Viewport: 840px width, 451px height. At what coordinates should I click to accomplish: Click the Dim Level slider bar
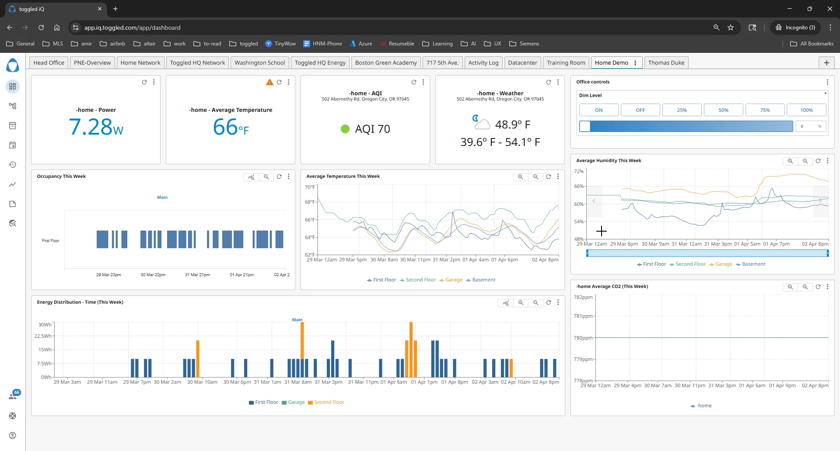point(686,126)
